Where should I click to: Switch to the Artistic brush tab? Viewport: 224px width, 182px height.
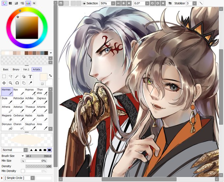[x=37, y=70]
